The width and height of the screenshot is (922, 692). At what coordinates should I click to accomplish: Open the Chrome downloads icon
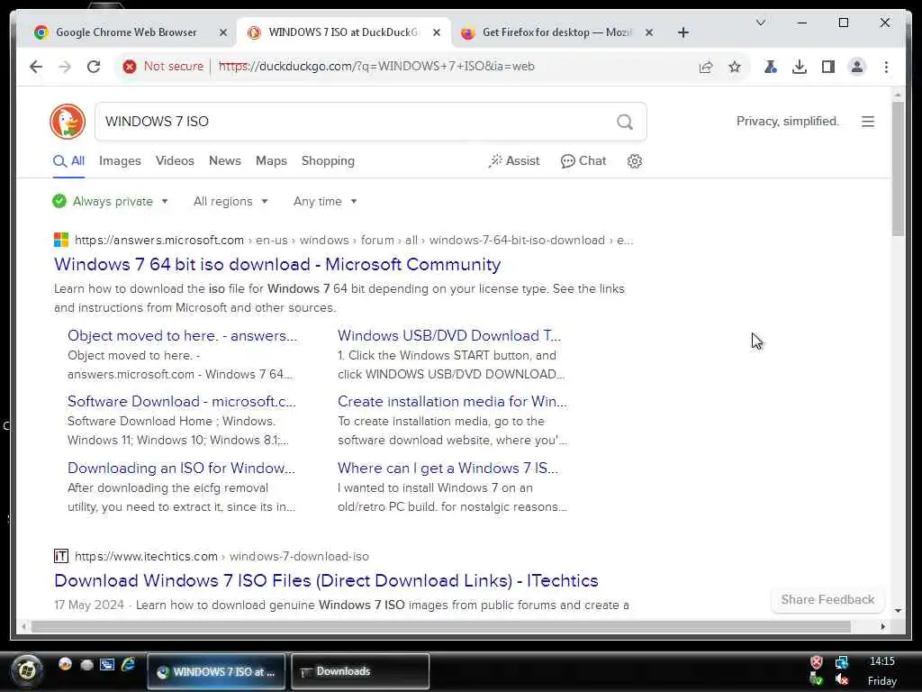click(800, 67)
